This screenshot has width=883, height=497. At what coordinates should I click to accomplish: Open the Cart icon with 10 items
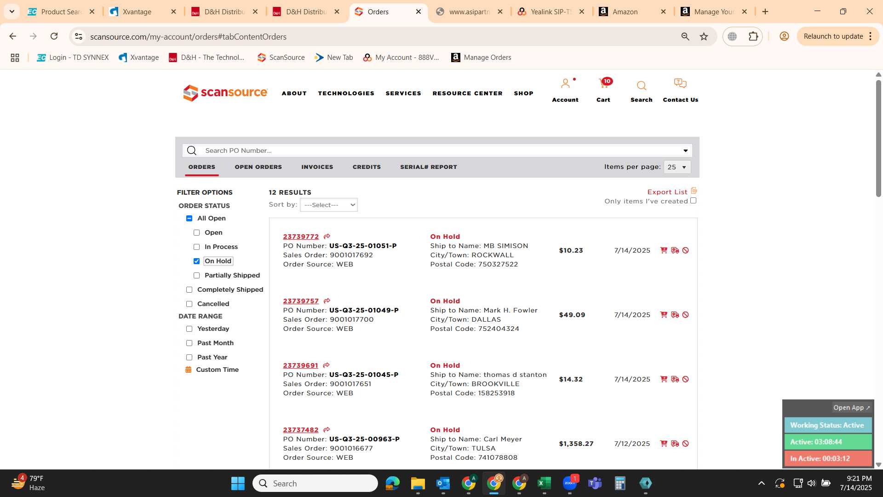tap(603, 83)
